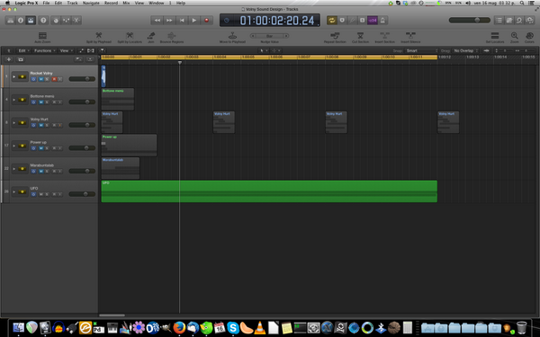This screenshot has height=337, width=540.
Task: Click Insert Section icon
Action: coord(384,35)
